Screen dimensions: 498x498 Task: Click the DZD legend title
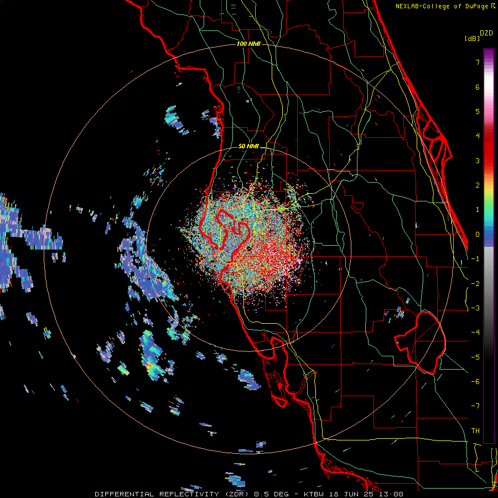tap(486, 33)
